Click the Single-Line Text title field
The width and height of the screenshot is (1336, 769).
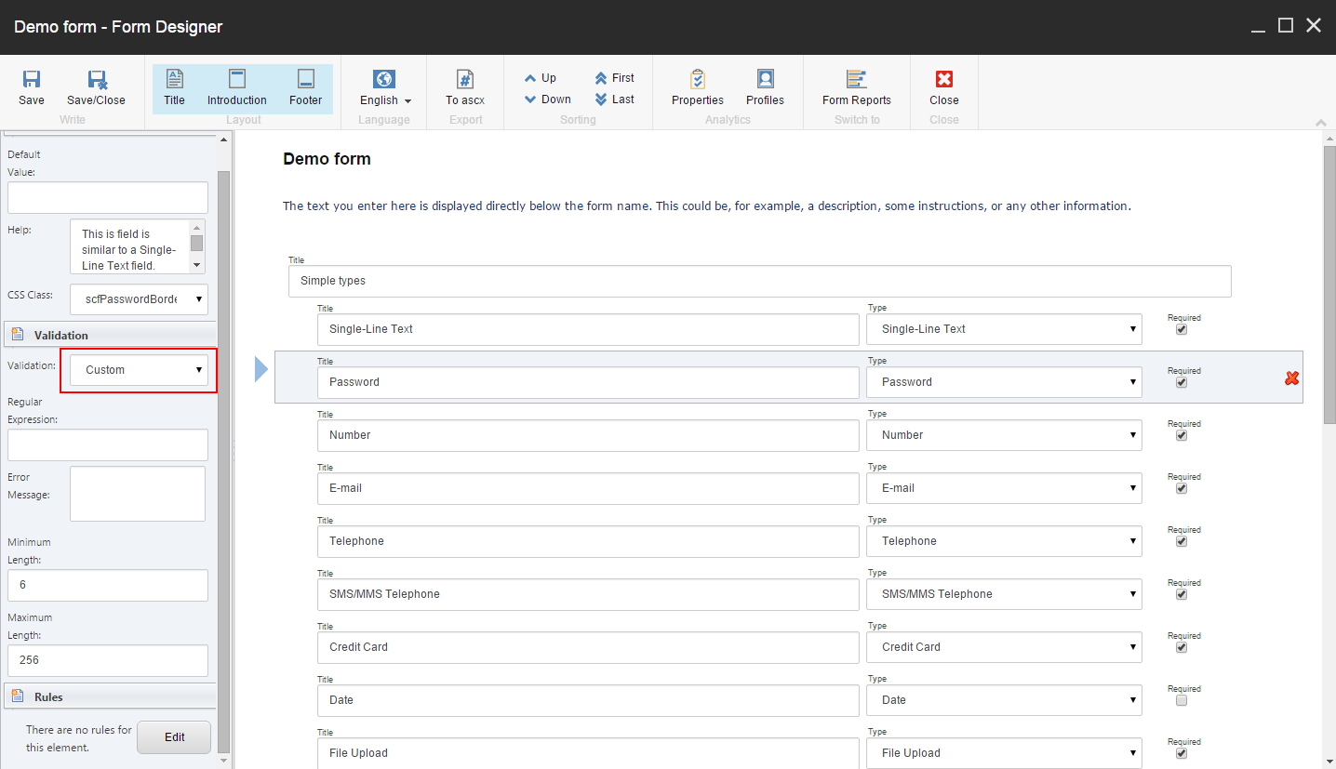tap(588, 329)
